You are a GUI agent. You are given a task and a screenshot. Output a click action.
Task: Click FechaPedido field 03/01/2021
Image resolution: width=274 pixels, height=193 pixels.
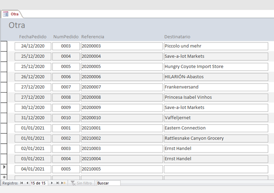pos(33,159)
